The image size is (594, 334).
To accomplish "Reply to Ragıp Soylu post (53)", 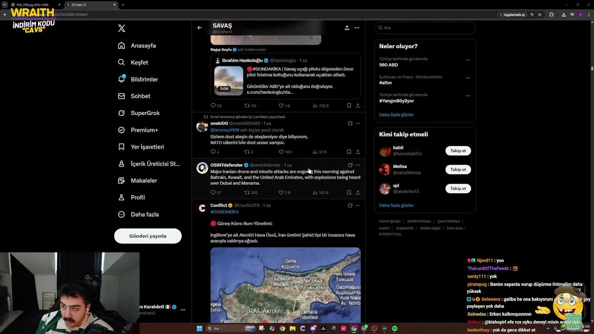I will pos(216,106).
